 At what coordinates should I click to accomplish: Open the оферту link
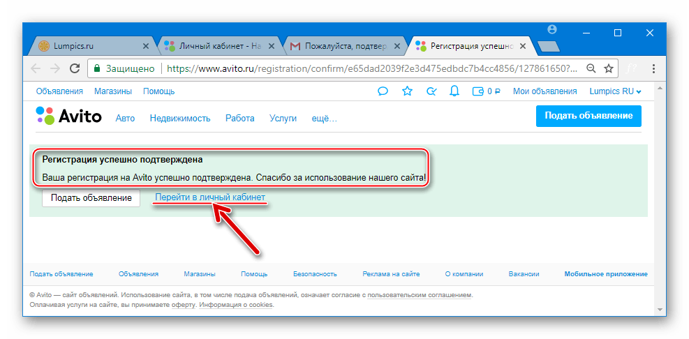pyautogui.click(x=183, y=305)
